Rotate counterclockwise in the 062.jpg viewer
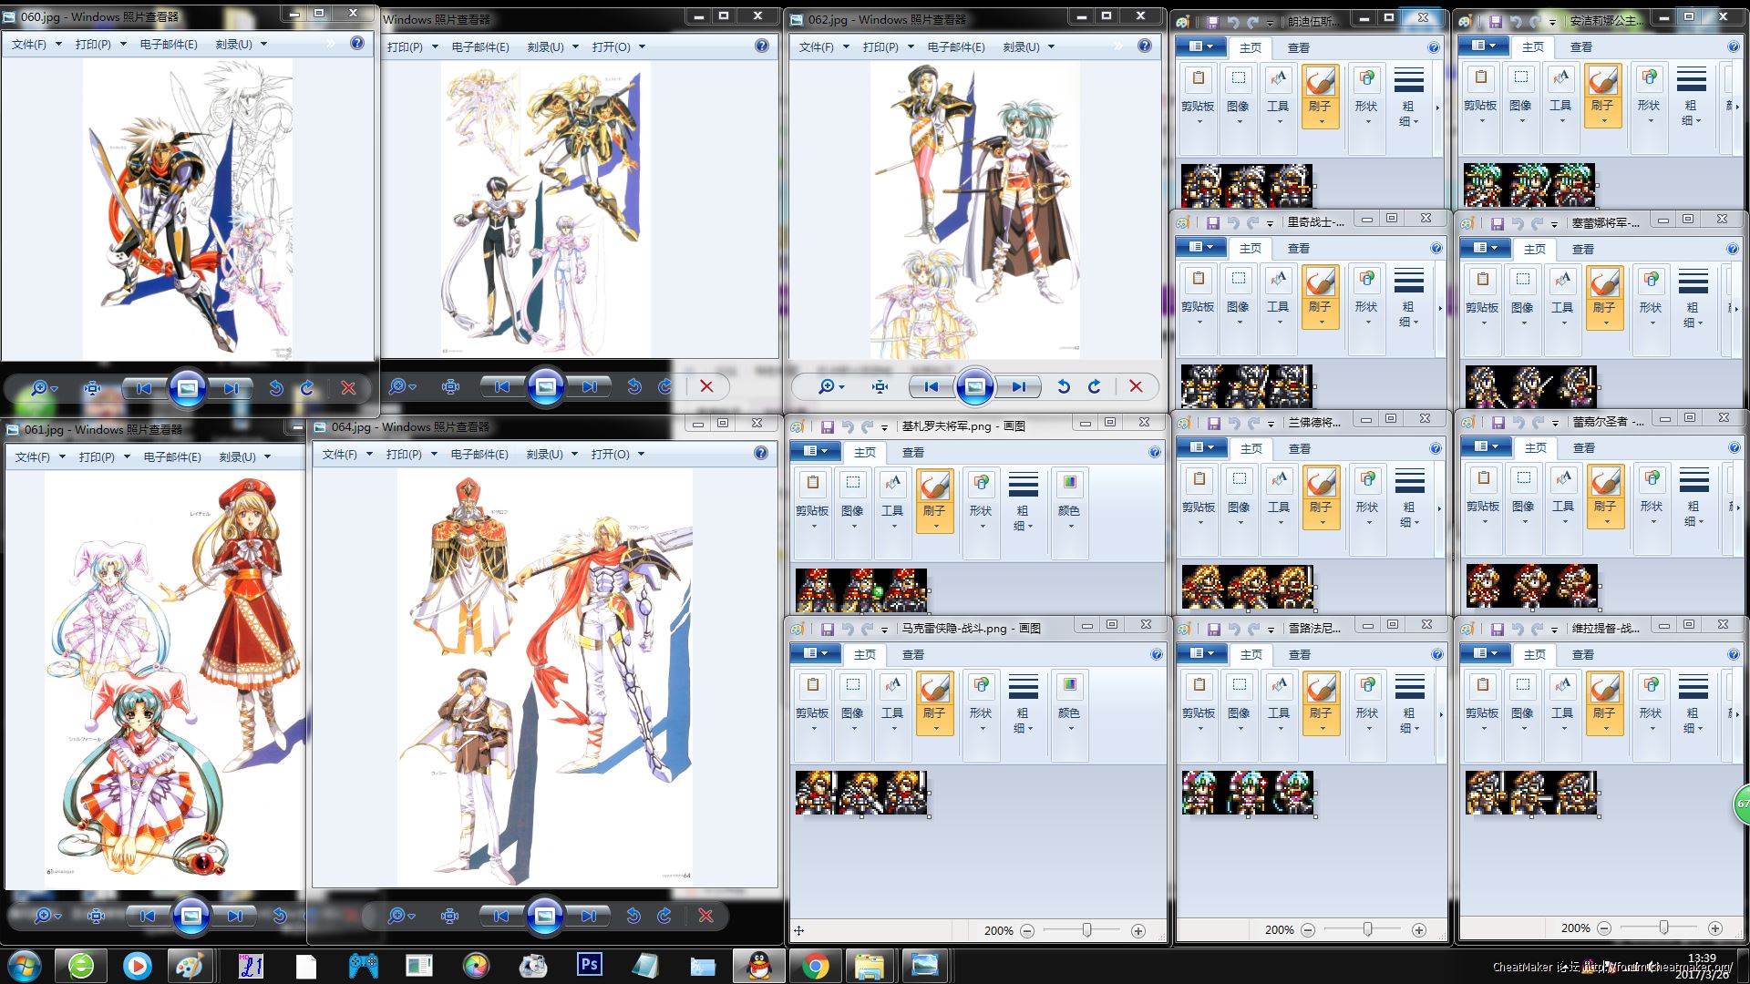The image size is (1750, 984). 1064,386
